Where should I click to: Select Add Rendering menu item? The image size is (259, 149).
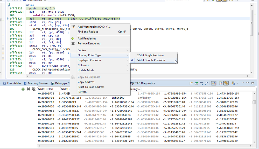100,38
